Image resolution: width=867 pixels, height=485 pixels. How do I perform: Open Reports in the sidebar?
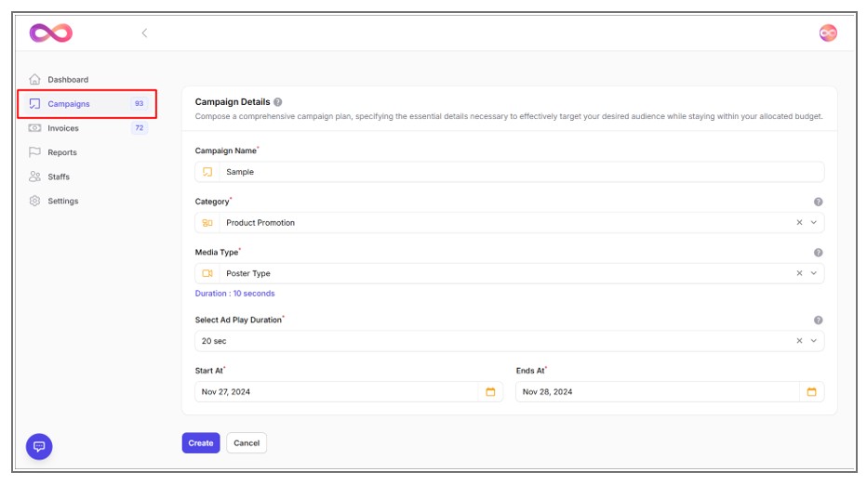tap(62, 152)
